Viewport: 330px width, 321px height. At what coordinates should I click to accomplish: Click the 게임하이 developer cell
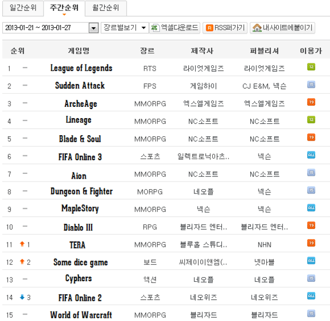(x=203, y=86)
